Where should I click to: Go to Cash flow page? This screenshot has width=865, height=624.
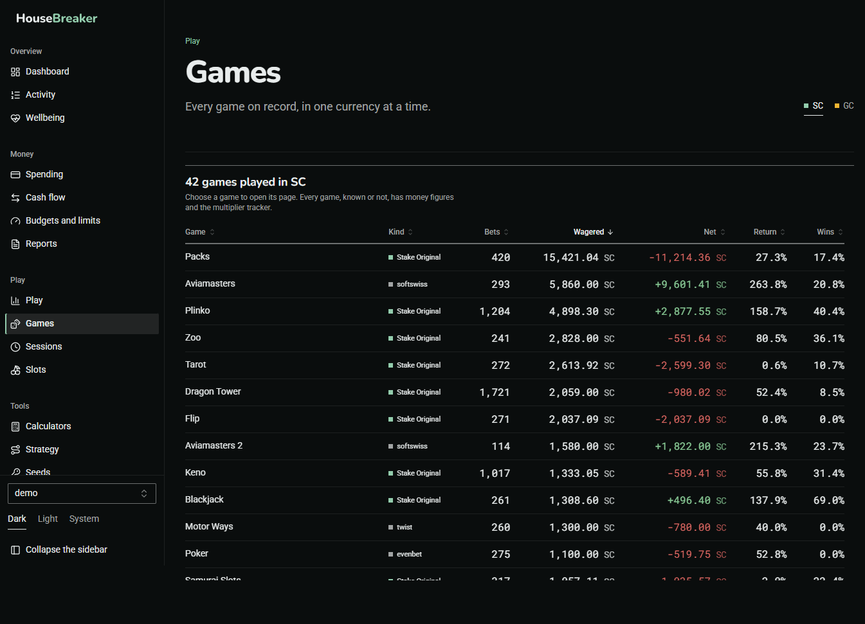[82, 198]
